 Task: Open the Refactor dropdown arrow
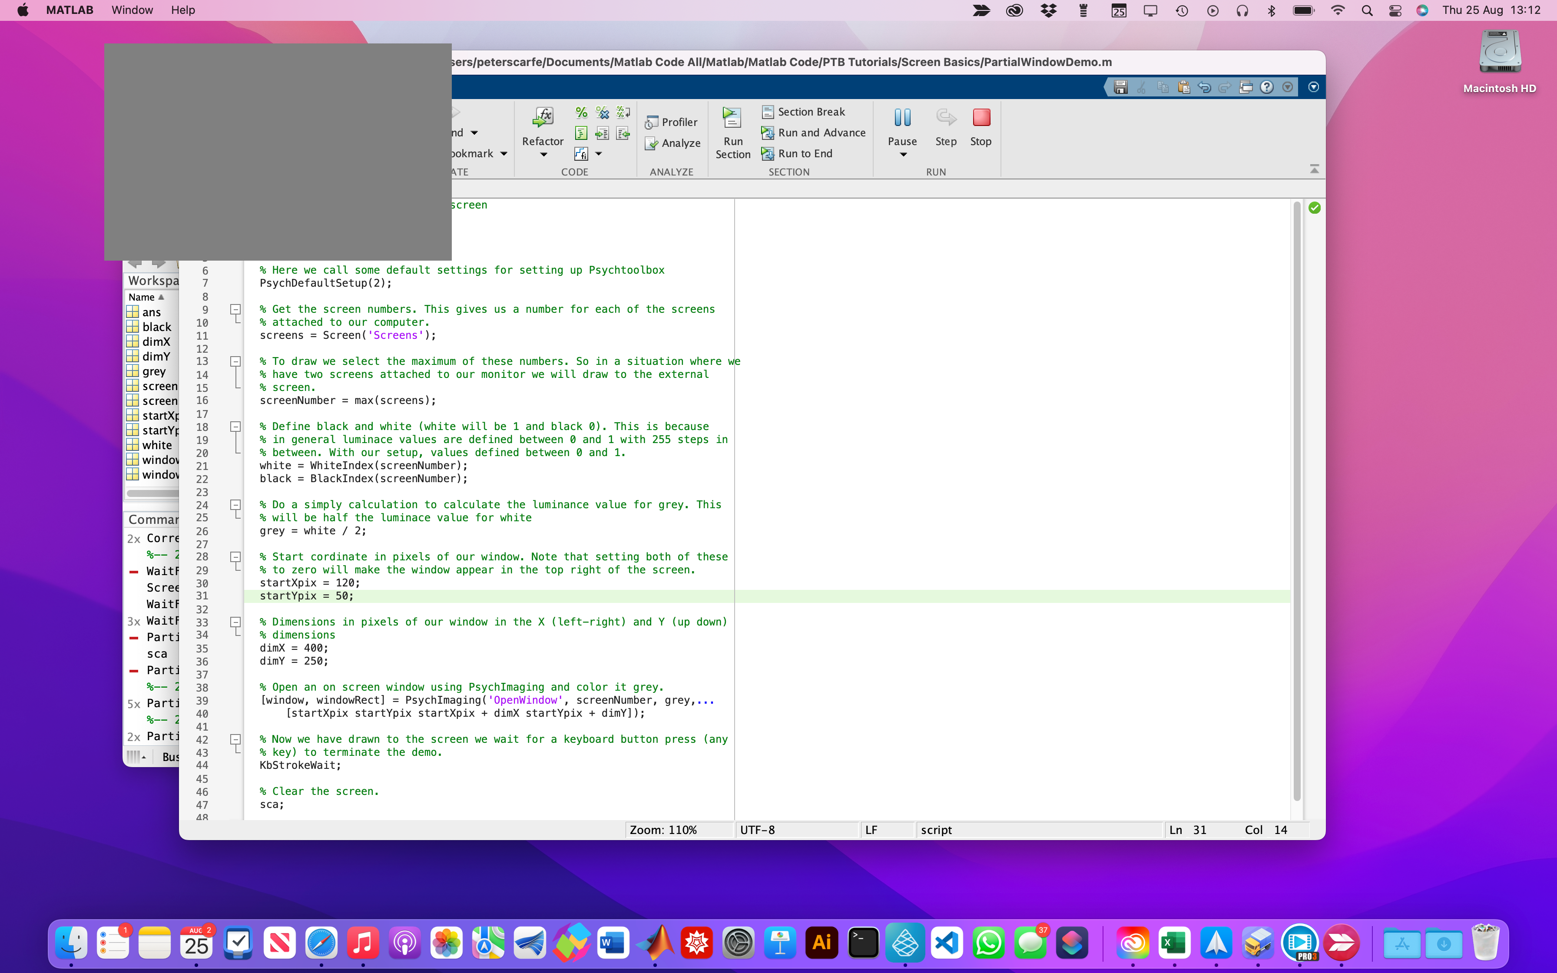543,155
